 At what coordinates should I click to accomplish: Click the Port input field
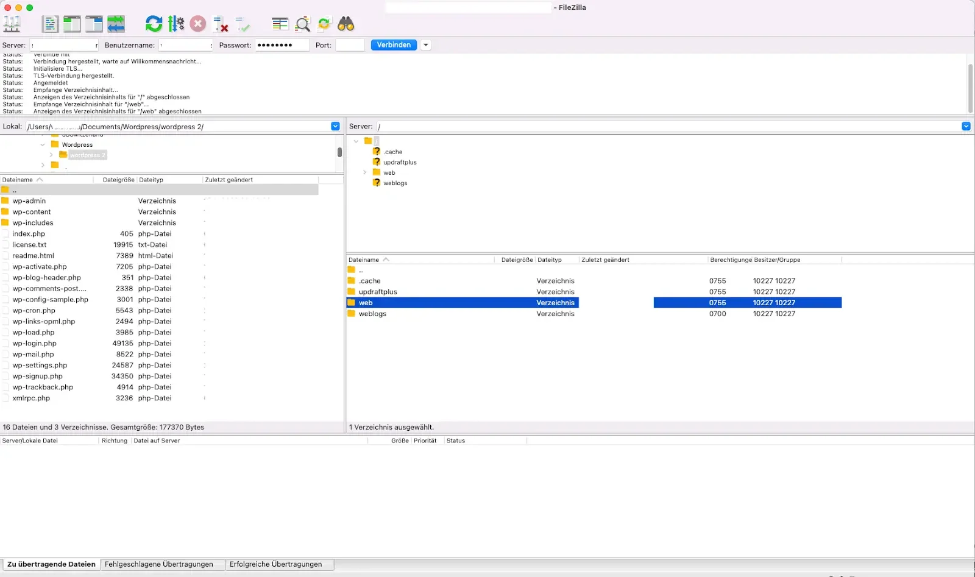tap(350, 45)
